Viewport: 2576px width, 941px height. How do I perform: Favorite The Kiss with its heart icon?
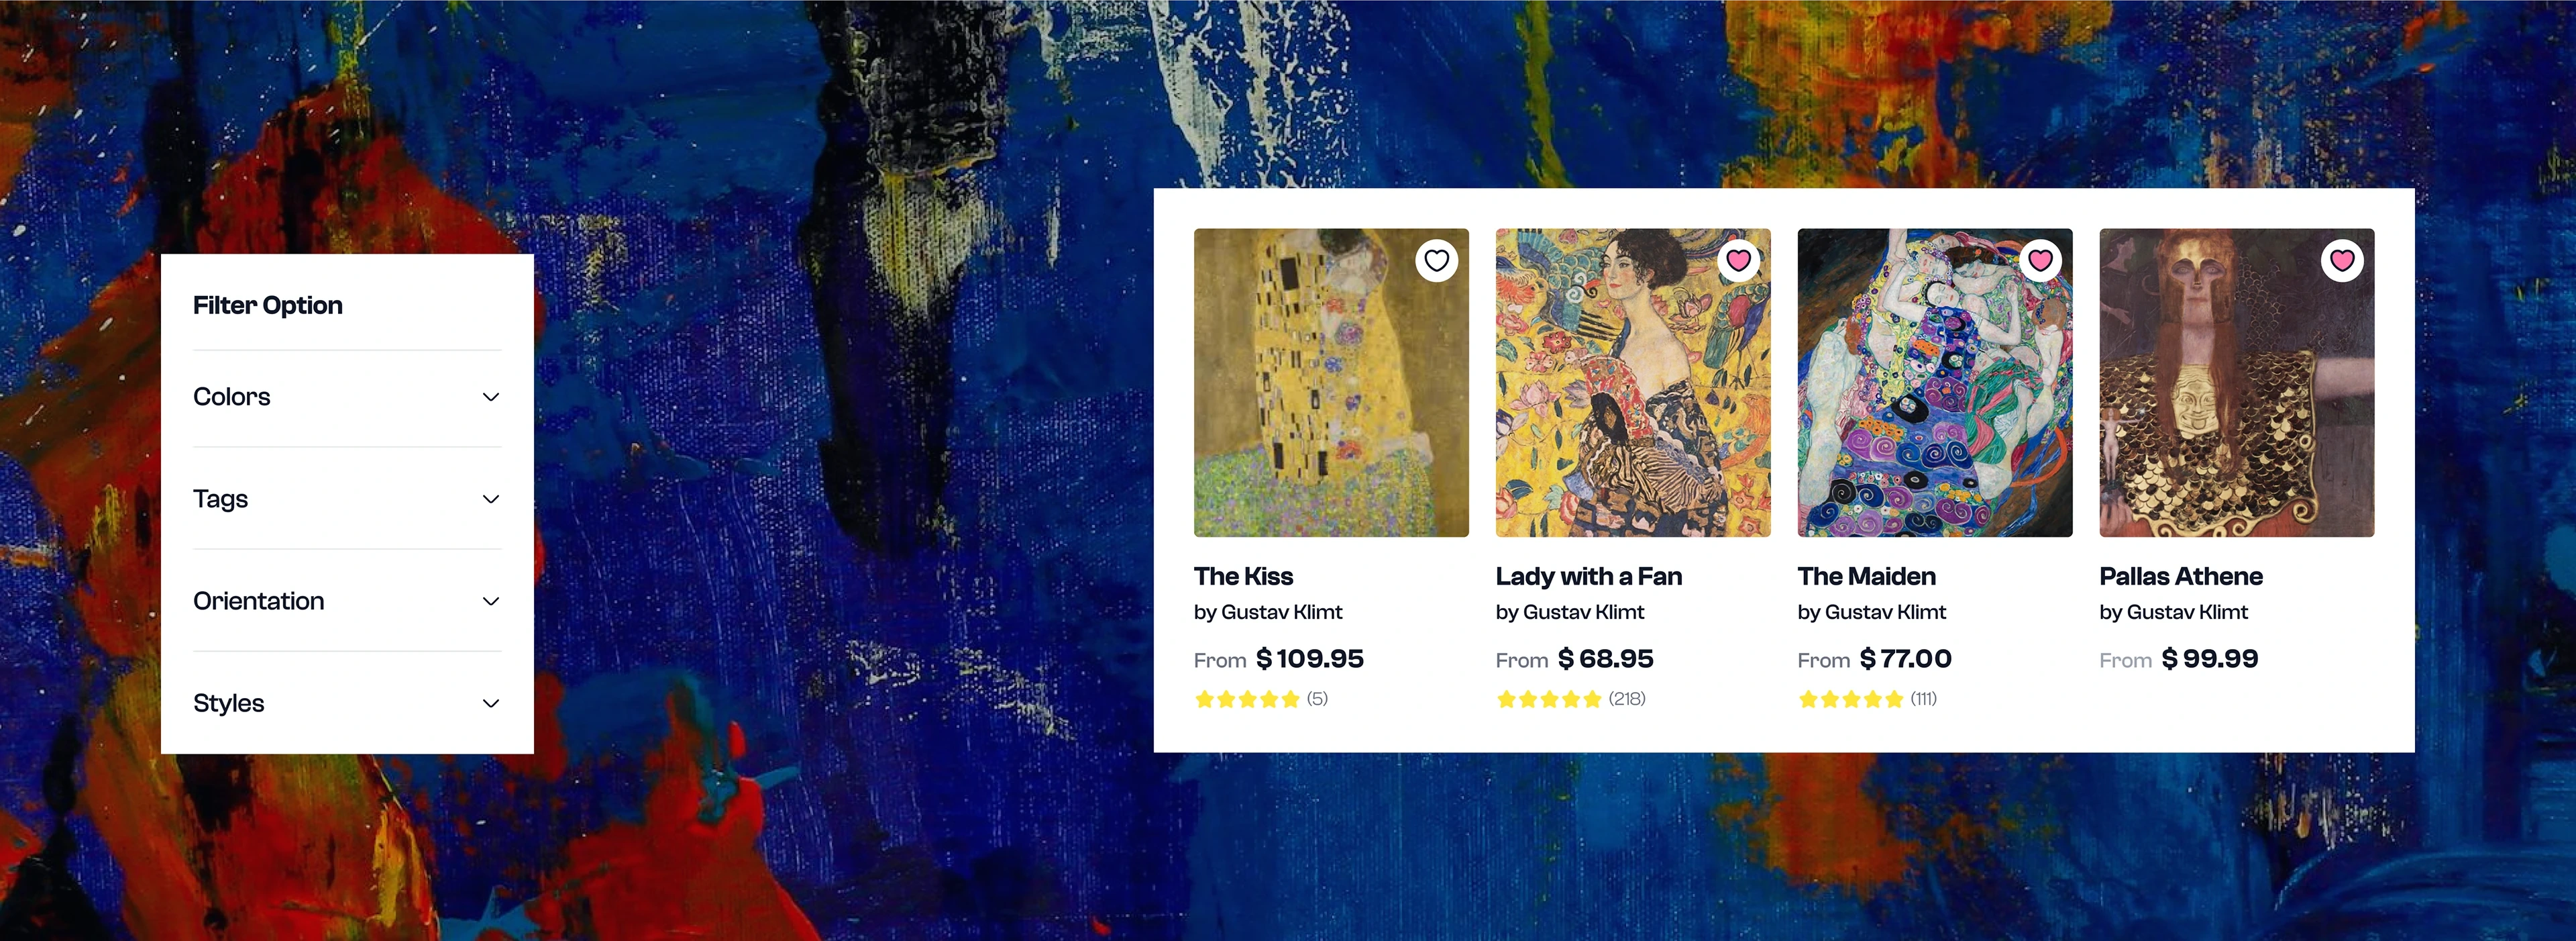(x=1436, y=261)
